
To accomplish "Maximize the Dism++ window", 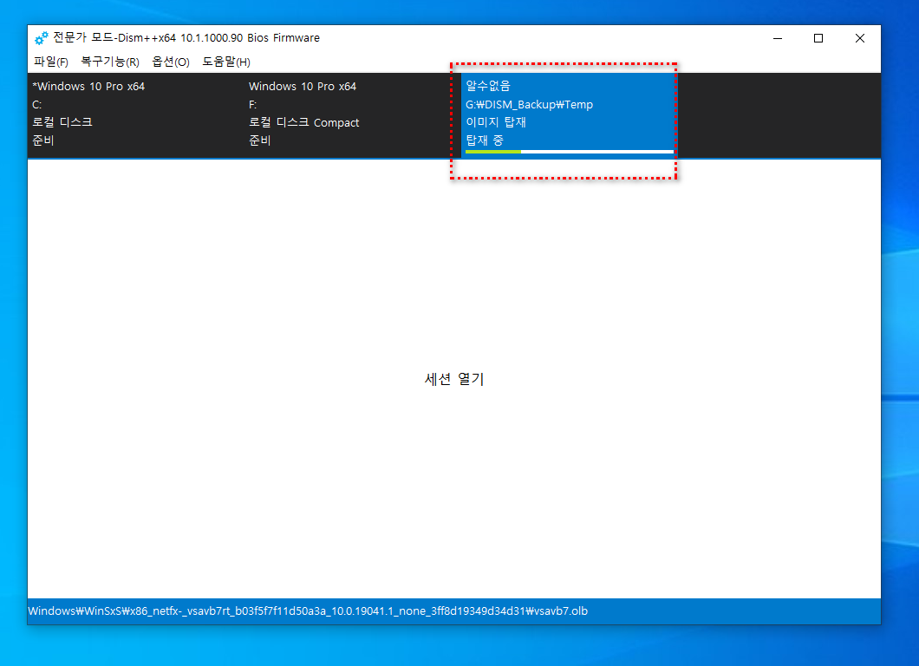I will 818,38.
